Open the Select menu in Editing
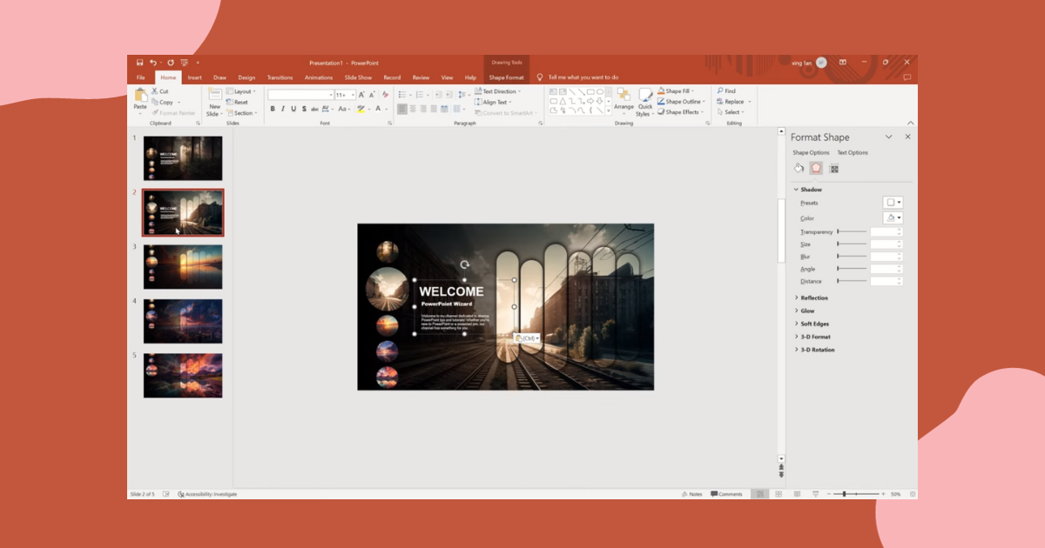The height and width of the screenshot is (548, 1045). (731, 112)
